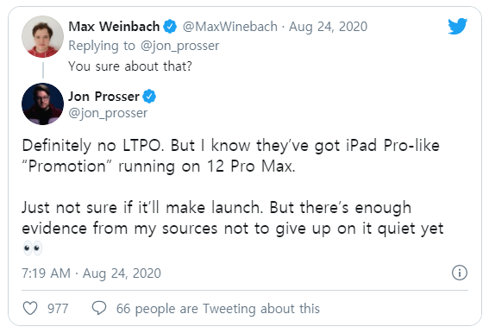489x333 pixels.
Task: Click Max Weinbach's verified badge
Action: click(x=170, y=27)
